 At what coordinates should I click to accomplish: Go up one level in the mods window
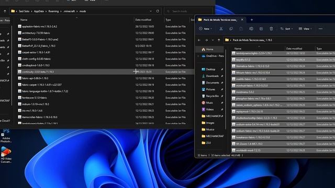click(5, 11)
